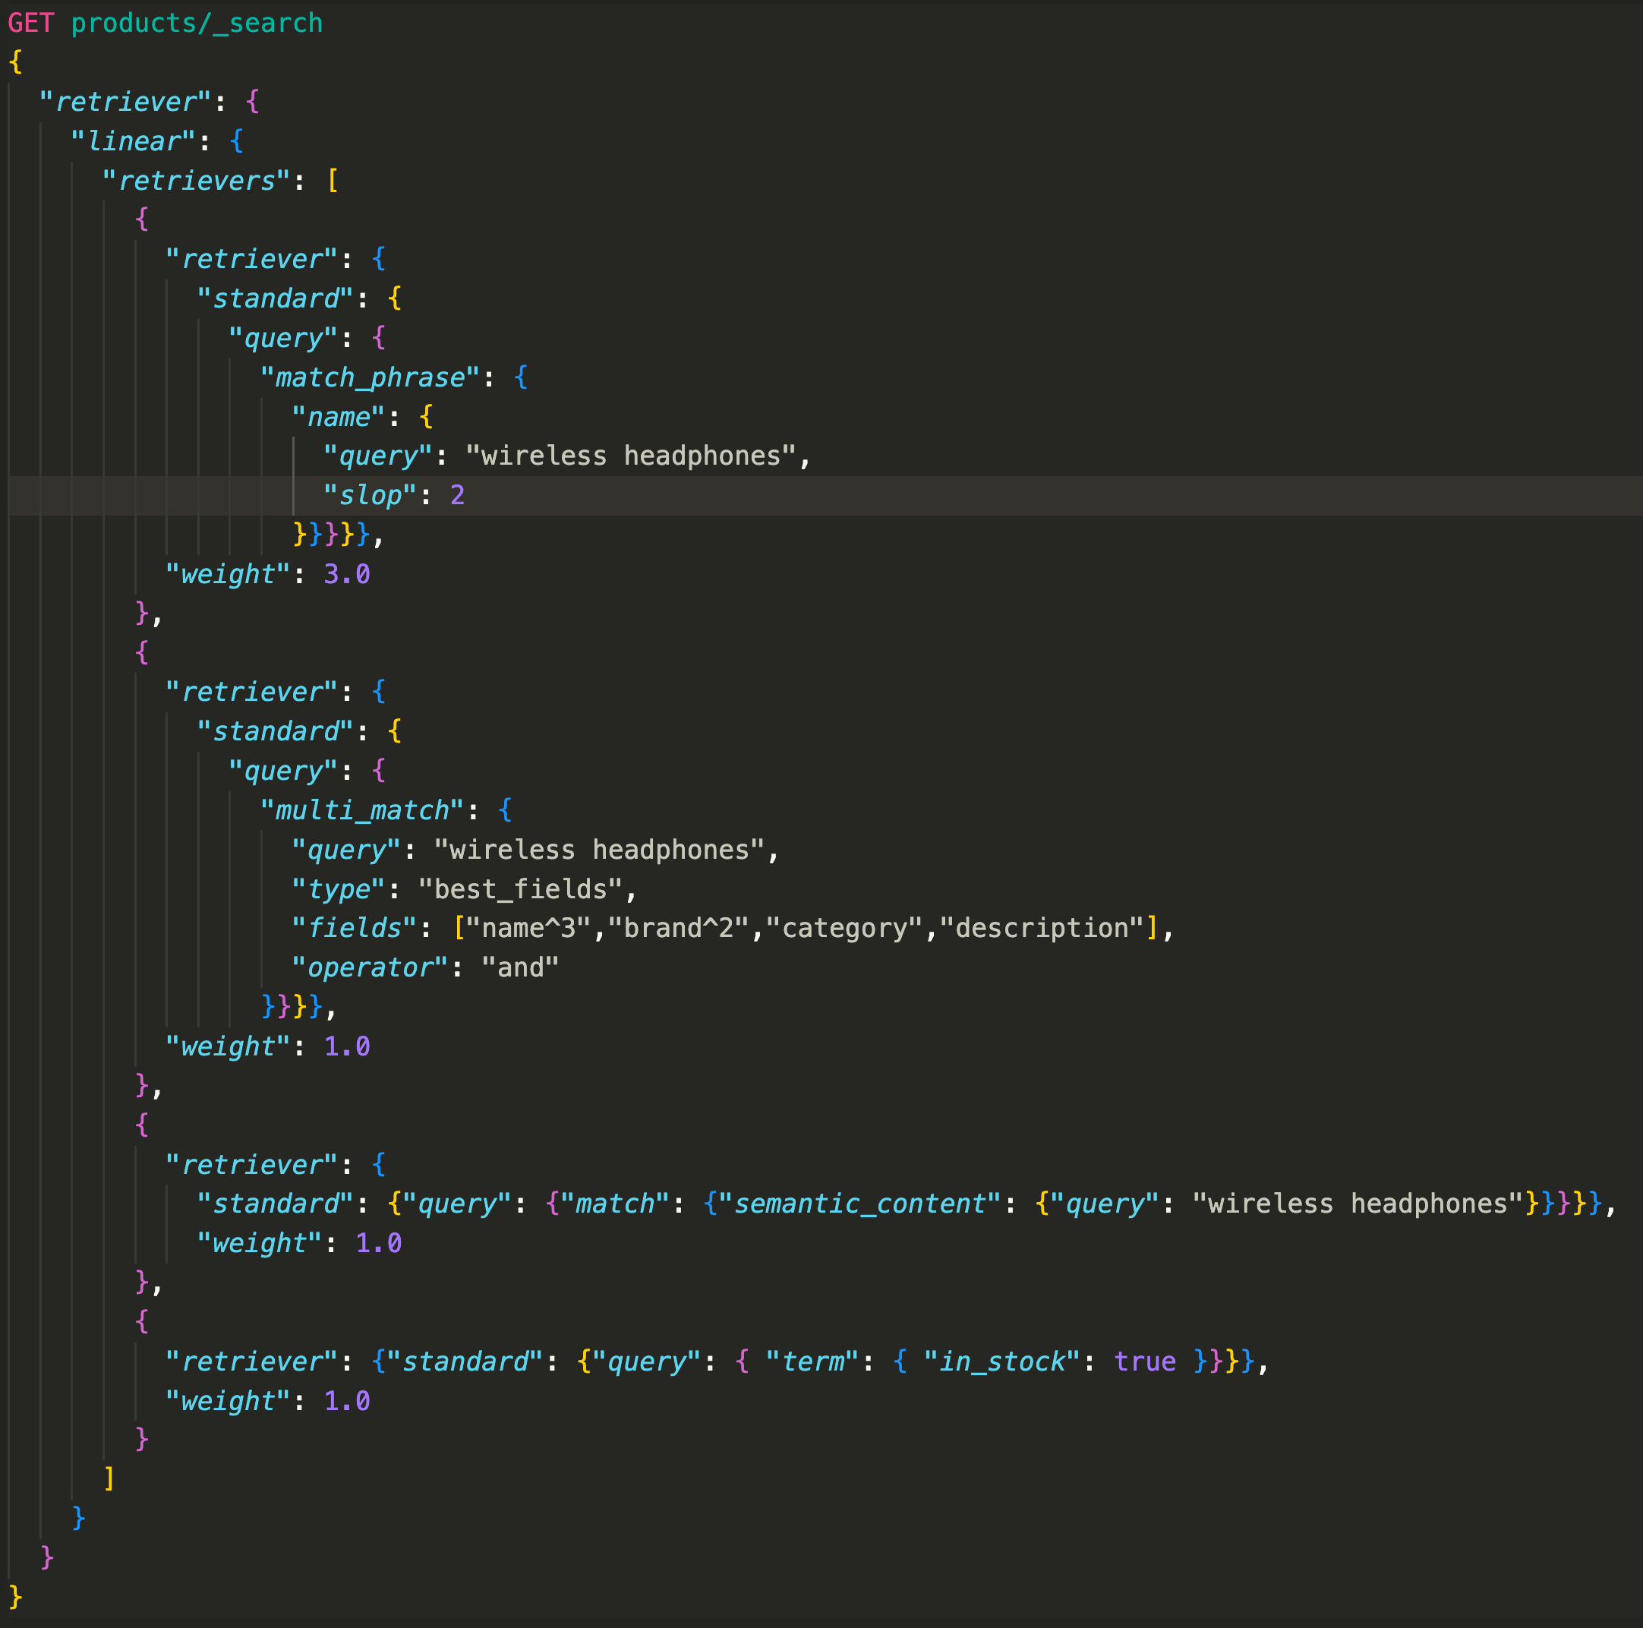Image resolution: width=1643 pixels, height=1628 pixels.
Task: Click the "match_phrase" key
Action: click(370, 377)
